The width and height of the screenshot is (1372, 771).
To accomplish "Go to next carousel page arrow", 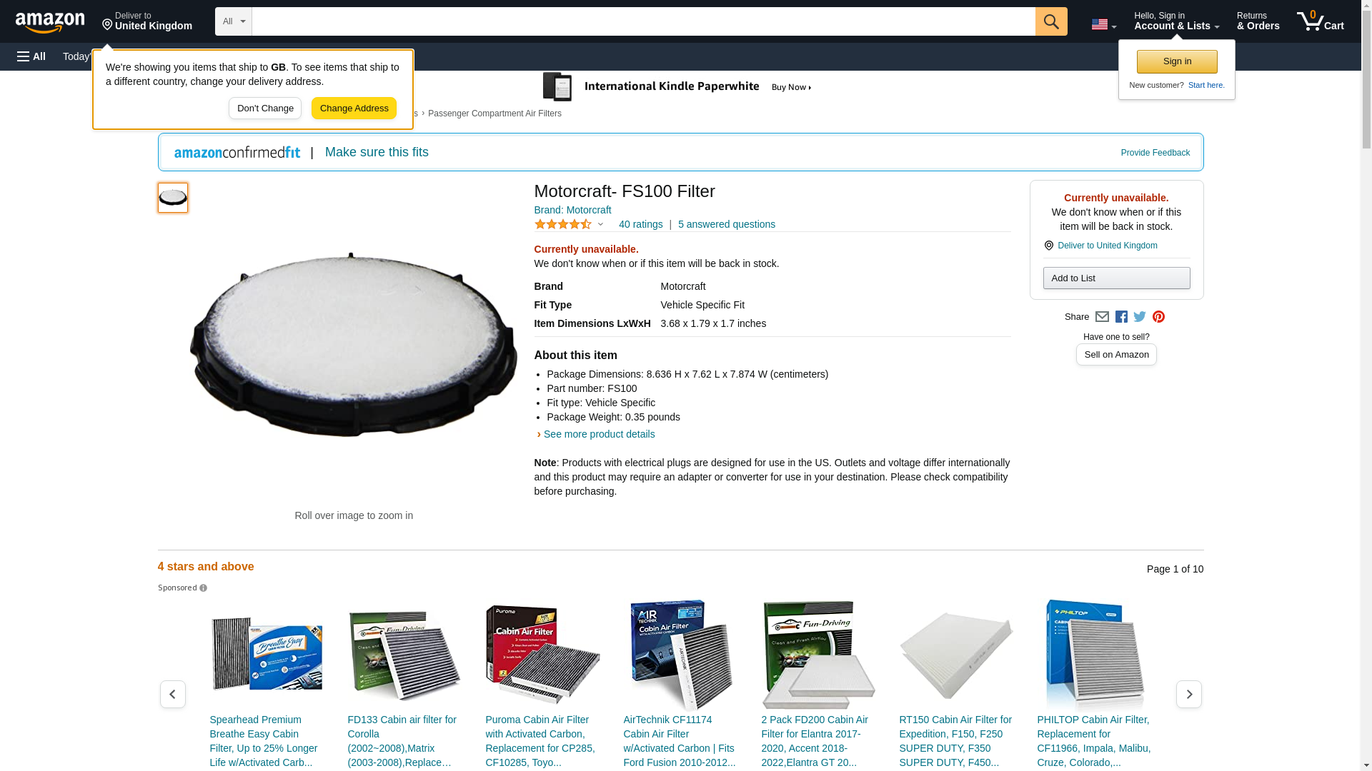I will click(1189, 694).
